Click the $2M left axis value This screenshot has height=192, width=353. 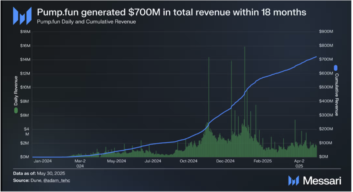tap(24, 143)
